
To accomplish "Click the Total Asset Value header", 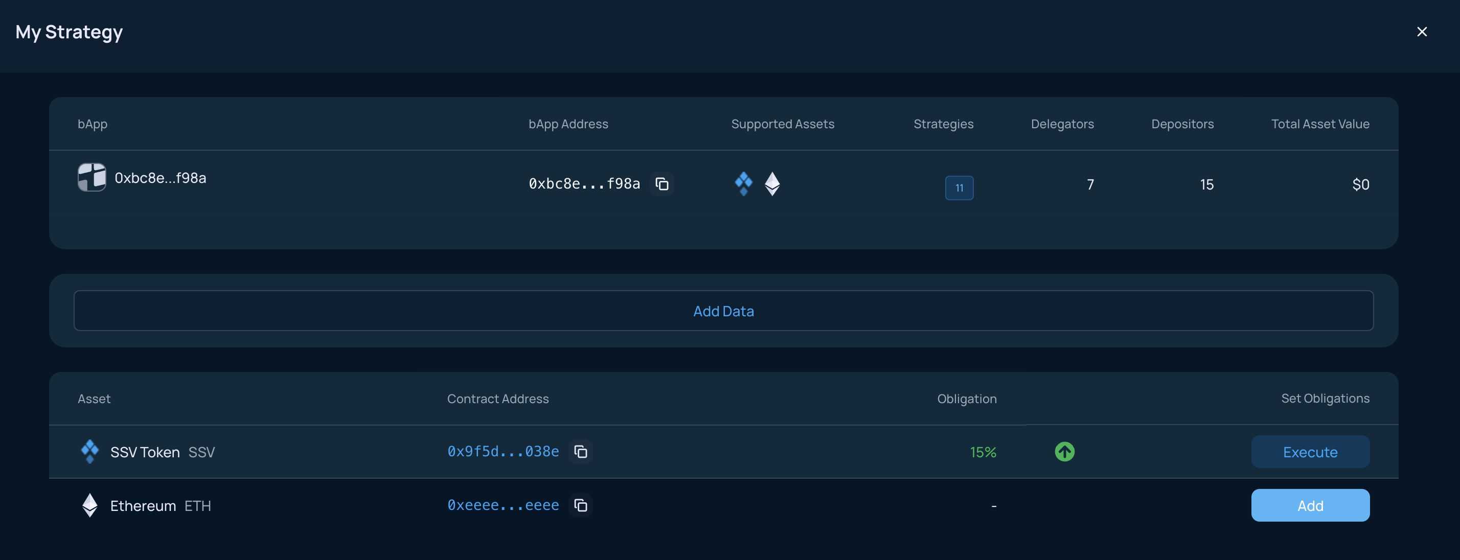I will (x=1320, y=124).
